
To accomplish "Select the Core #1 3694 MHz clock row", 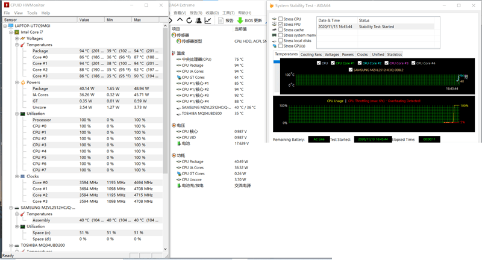I will point(97,189).
